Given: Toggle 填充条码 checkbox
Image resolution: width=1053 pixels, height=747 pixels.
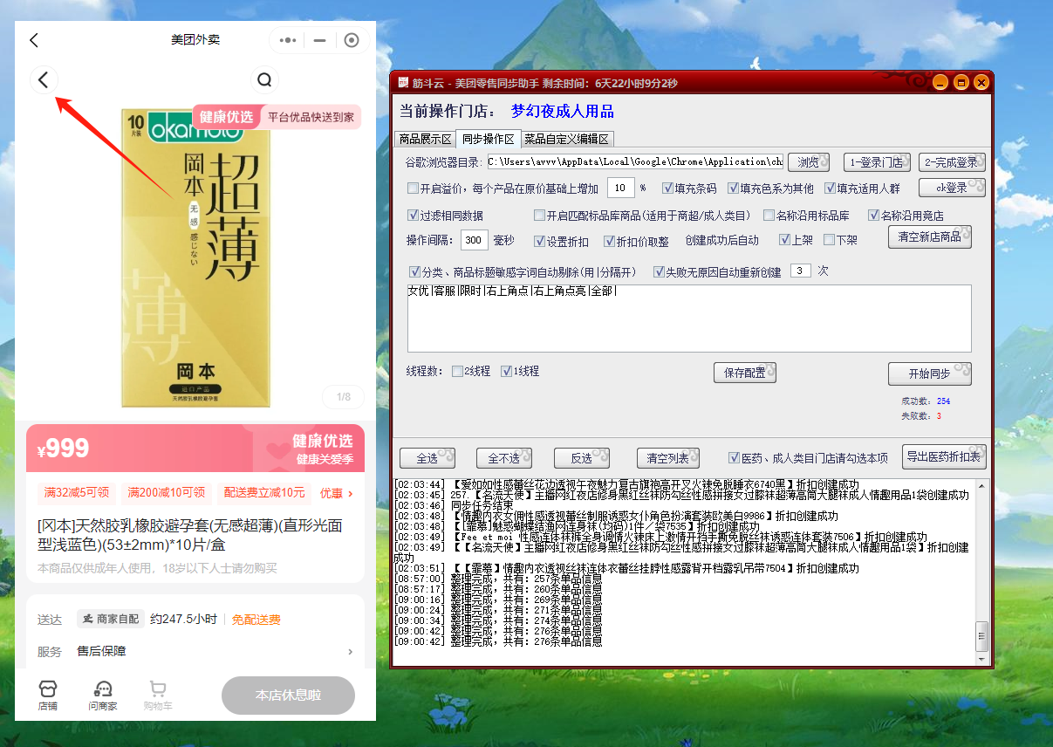Looking at the screenshot, I should tap(667, 188).
